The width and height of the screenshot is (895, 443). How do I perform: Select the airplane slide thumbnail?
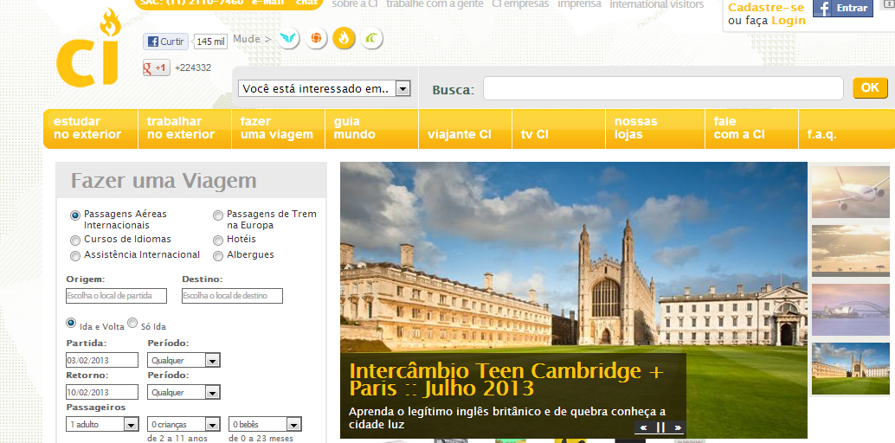coord(851,192)
